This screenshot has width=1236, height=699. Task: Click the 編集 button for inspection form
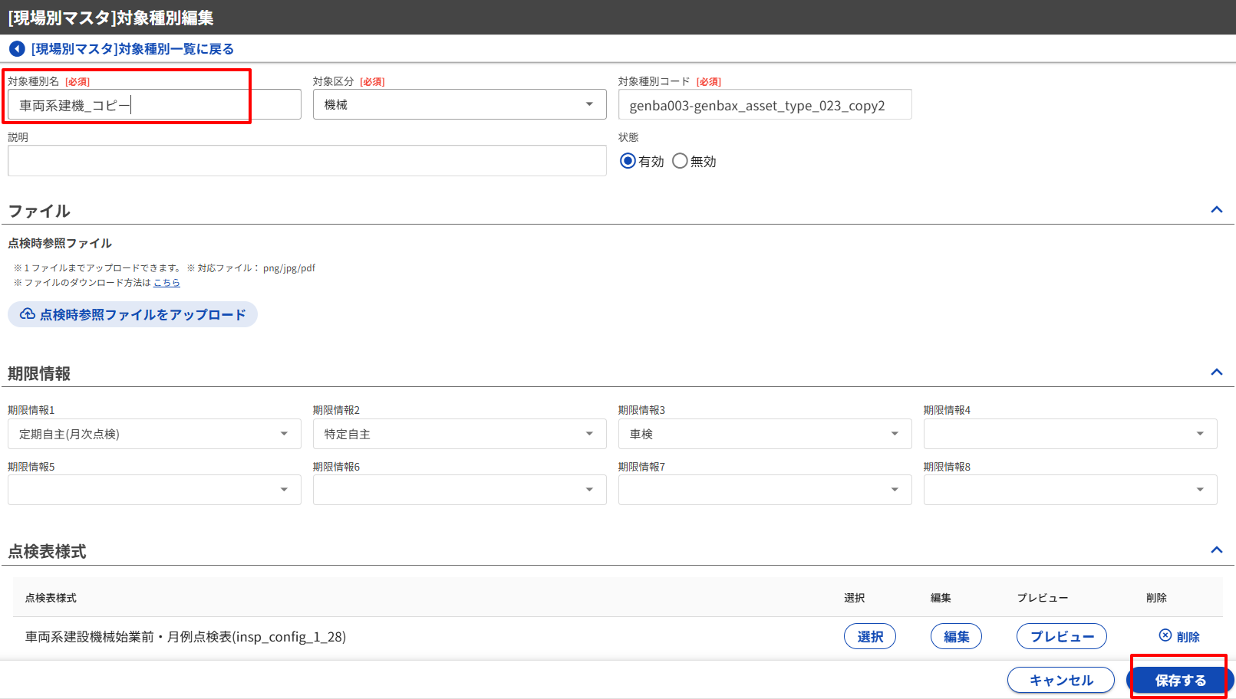956,636
